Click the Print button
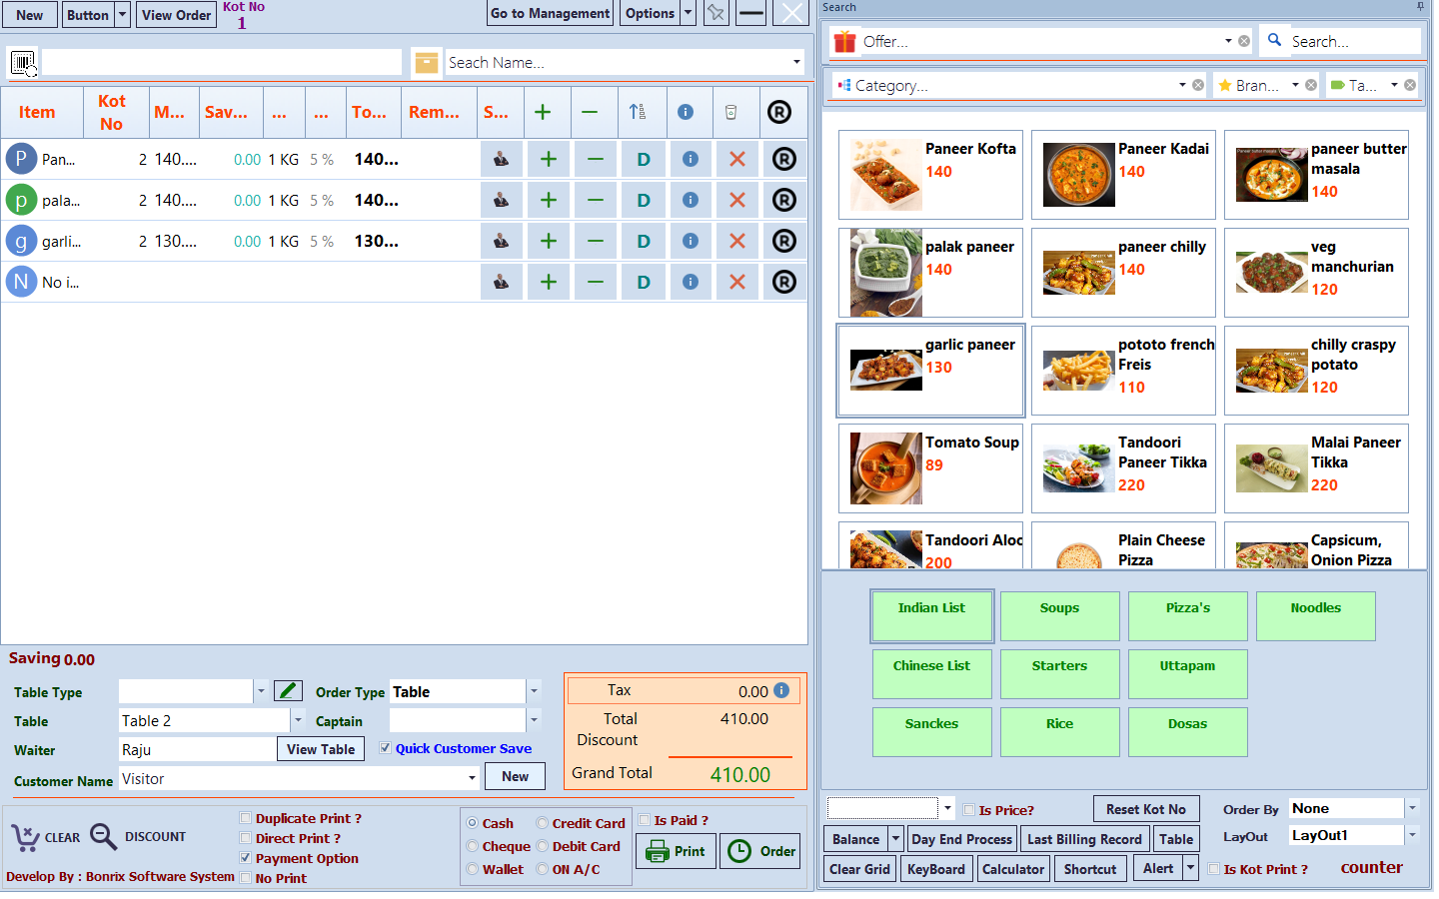This screenshot has width=1439, height=899. (x=676, y=851)
